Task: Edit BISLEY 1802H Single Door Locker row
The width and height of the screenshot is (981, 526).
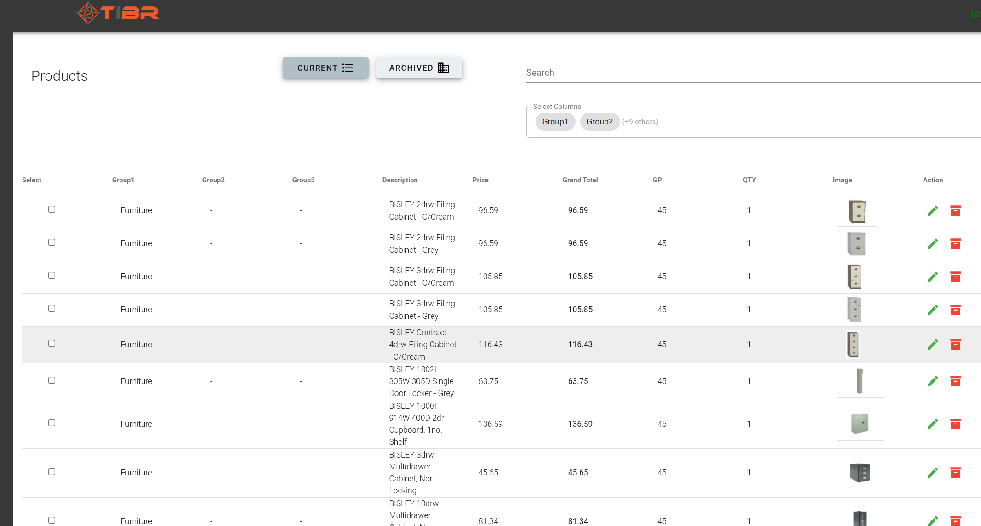Action: (x=933, y=381)
